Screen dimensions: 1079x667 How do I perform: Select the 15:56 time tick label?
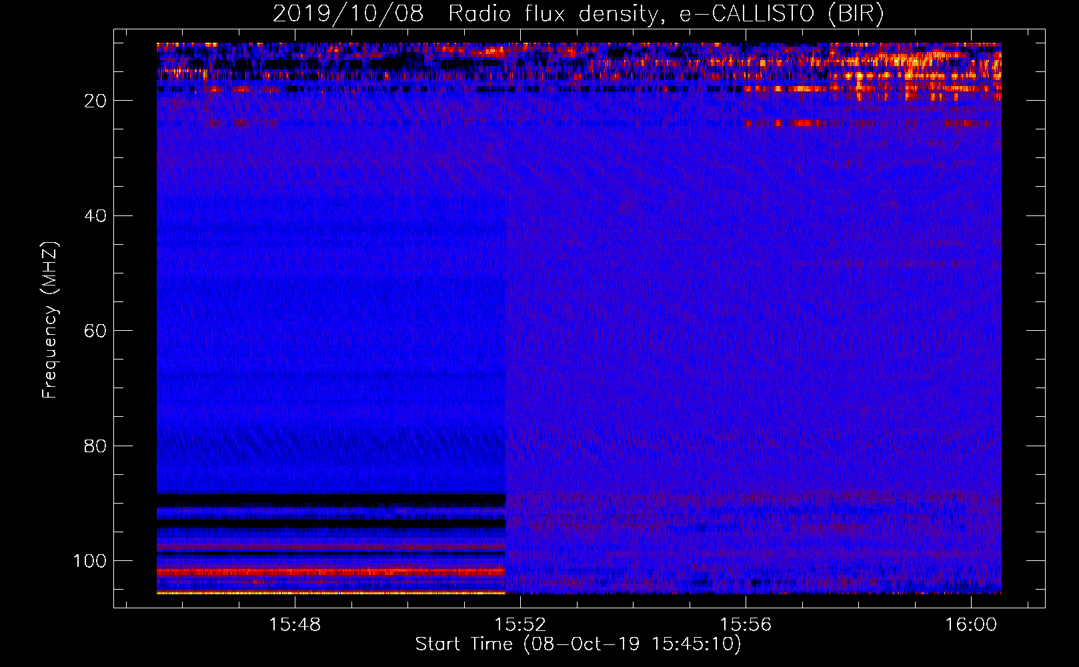pos(746,624)
